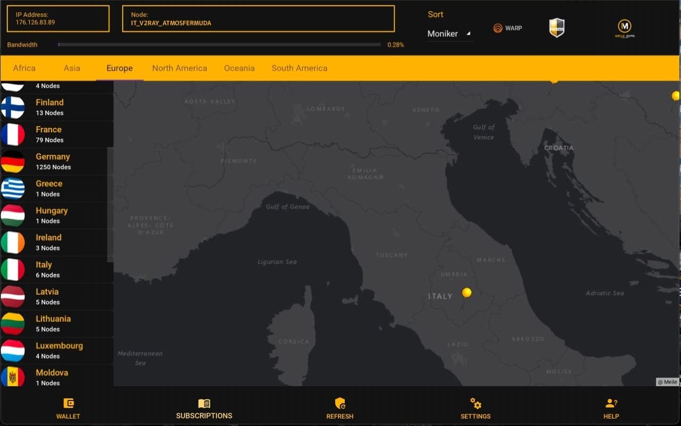Screen dimensions: 681x426
Task: Click the bandwidth progress bar
Action: click(x=219, y=45)
